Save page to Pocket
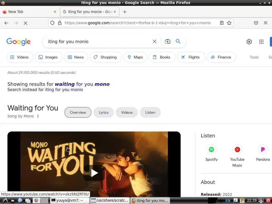 click(x=256, y=23)
